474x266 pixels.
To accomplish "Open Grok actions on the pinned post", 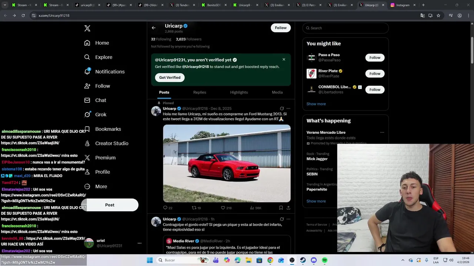I will 282,109.
